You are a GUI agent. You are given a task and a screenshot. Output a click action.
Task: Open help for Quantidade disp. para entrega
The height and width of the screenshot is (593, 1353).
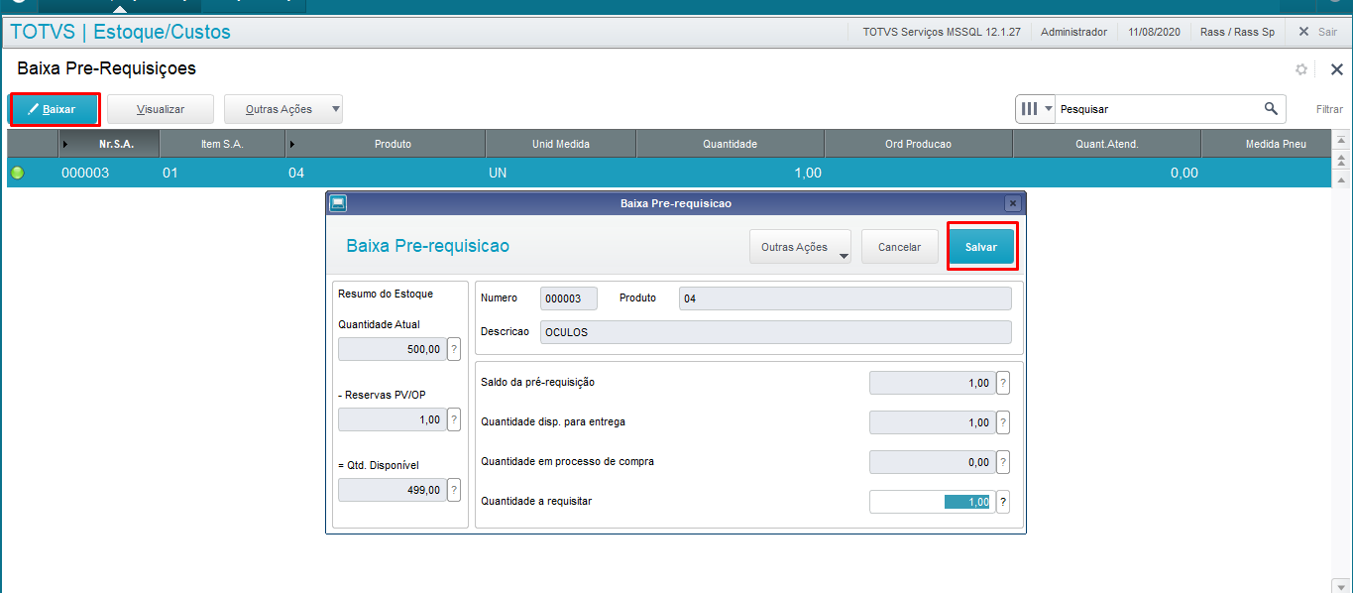[1003, 422]
